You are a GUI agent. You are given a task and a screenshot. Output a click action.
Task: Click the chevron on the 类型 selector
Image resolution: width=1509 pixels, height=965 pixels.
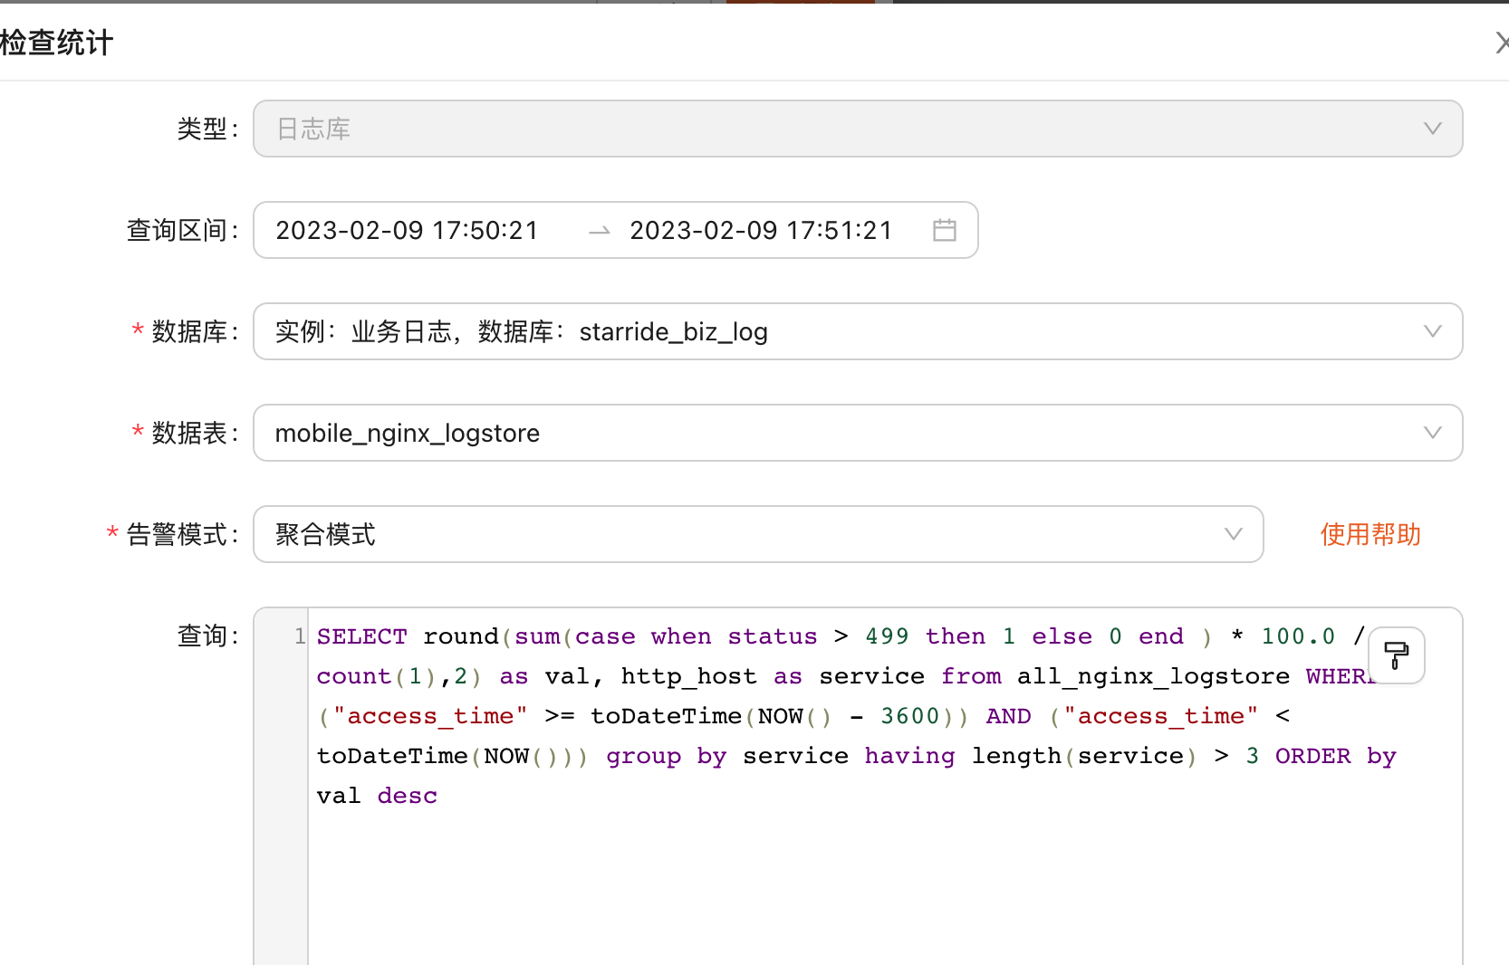point(1432,129)
